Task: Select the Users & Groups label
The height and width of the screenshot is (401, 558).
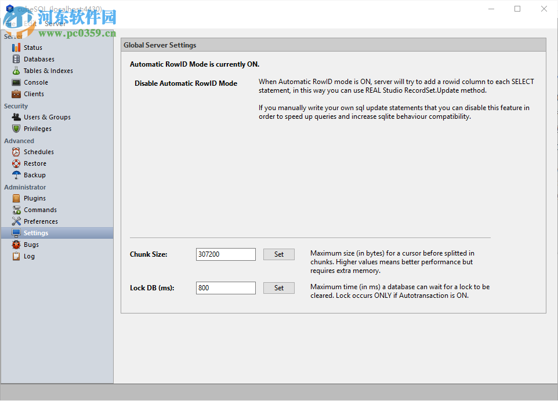Action: point(47,117)
